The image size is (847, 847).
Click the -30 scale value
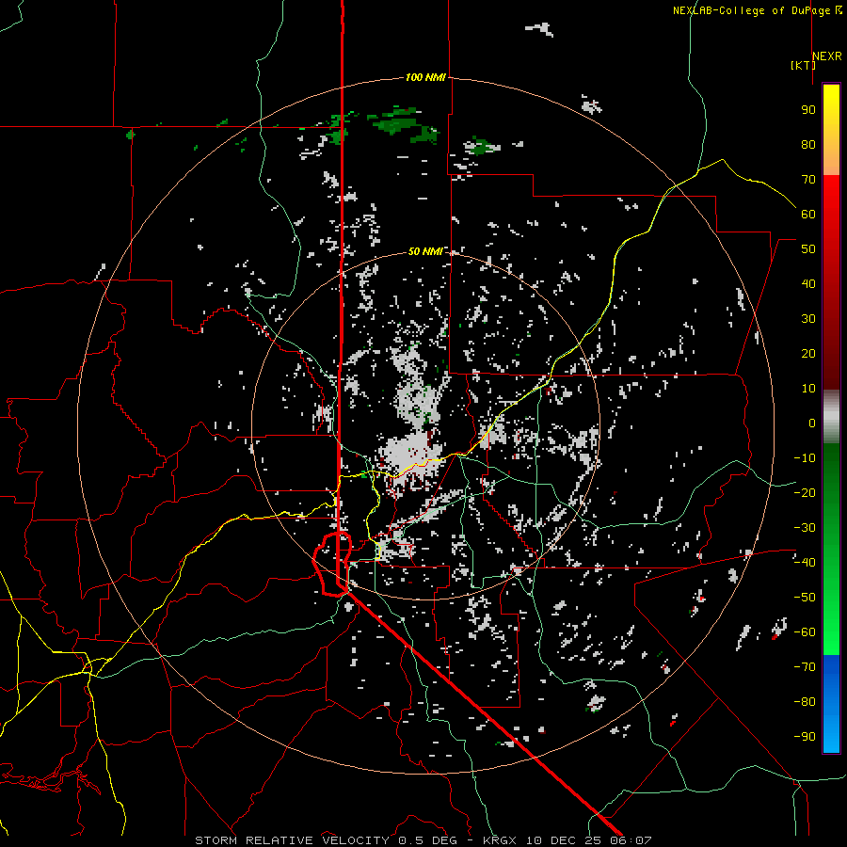pyautogui.click(x=805, y=528)
